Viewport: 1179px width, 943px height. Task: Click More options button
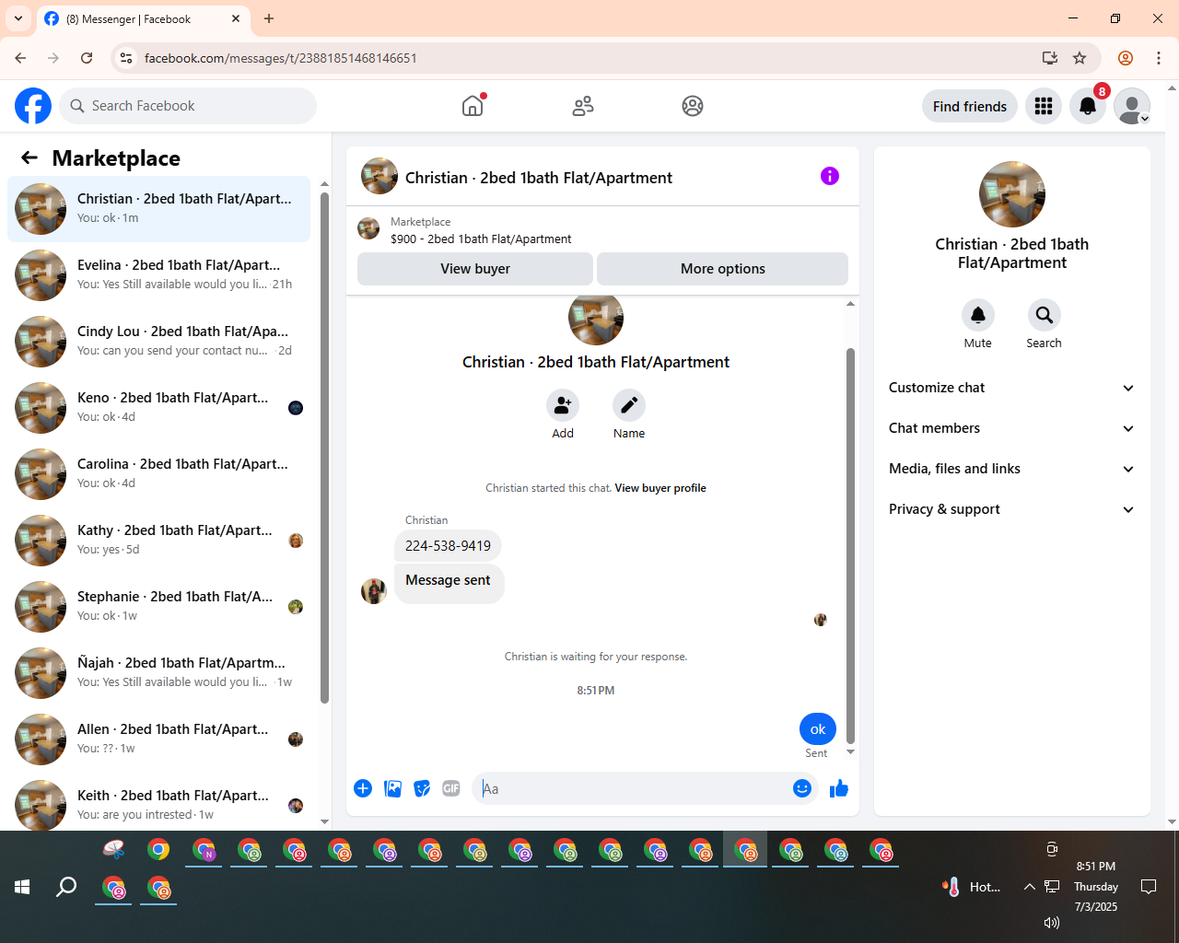click(723, 269)
